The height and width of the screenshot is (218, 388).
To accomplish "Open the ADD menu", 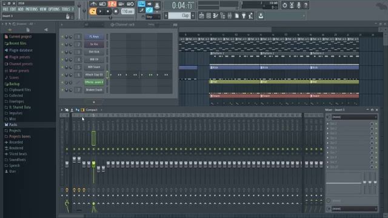I will 21,10.
